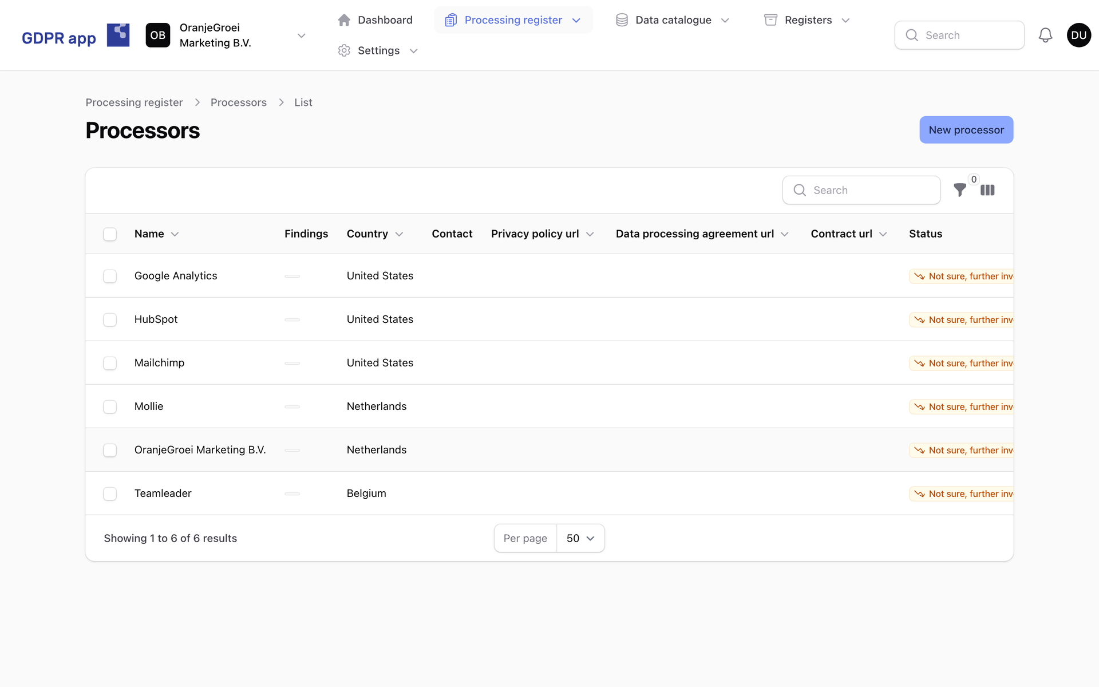Click the Belgium country cell for Teamleader

[x=366, y=493]
